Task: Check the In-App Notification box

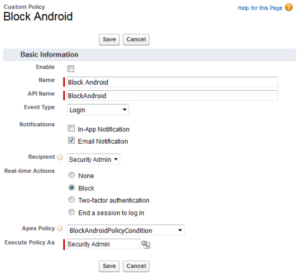Action: coord(71,128)
